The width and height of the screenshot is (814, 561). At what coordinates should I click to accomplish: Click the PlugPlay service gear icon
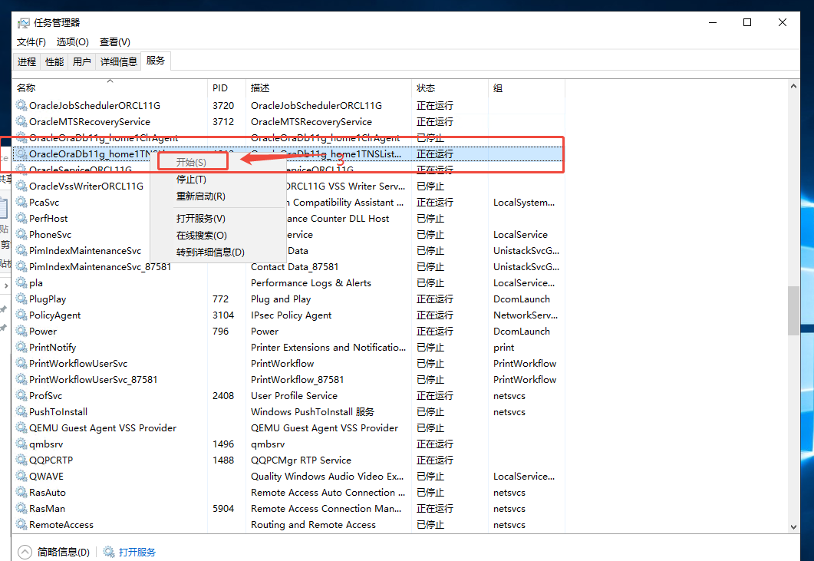point(21,299)
